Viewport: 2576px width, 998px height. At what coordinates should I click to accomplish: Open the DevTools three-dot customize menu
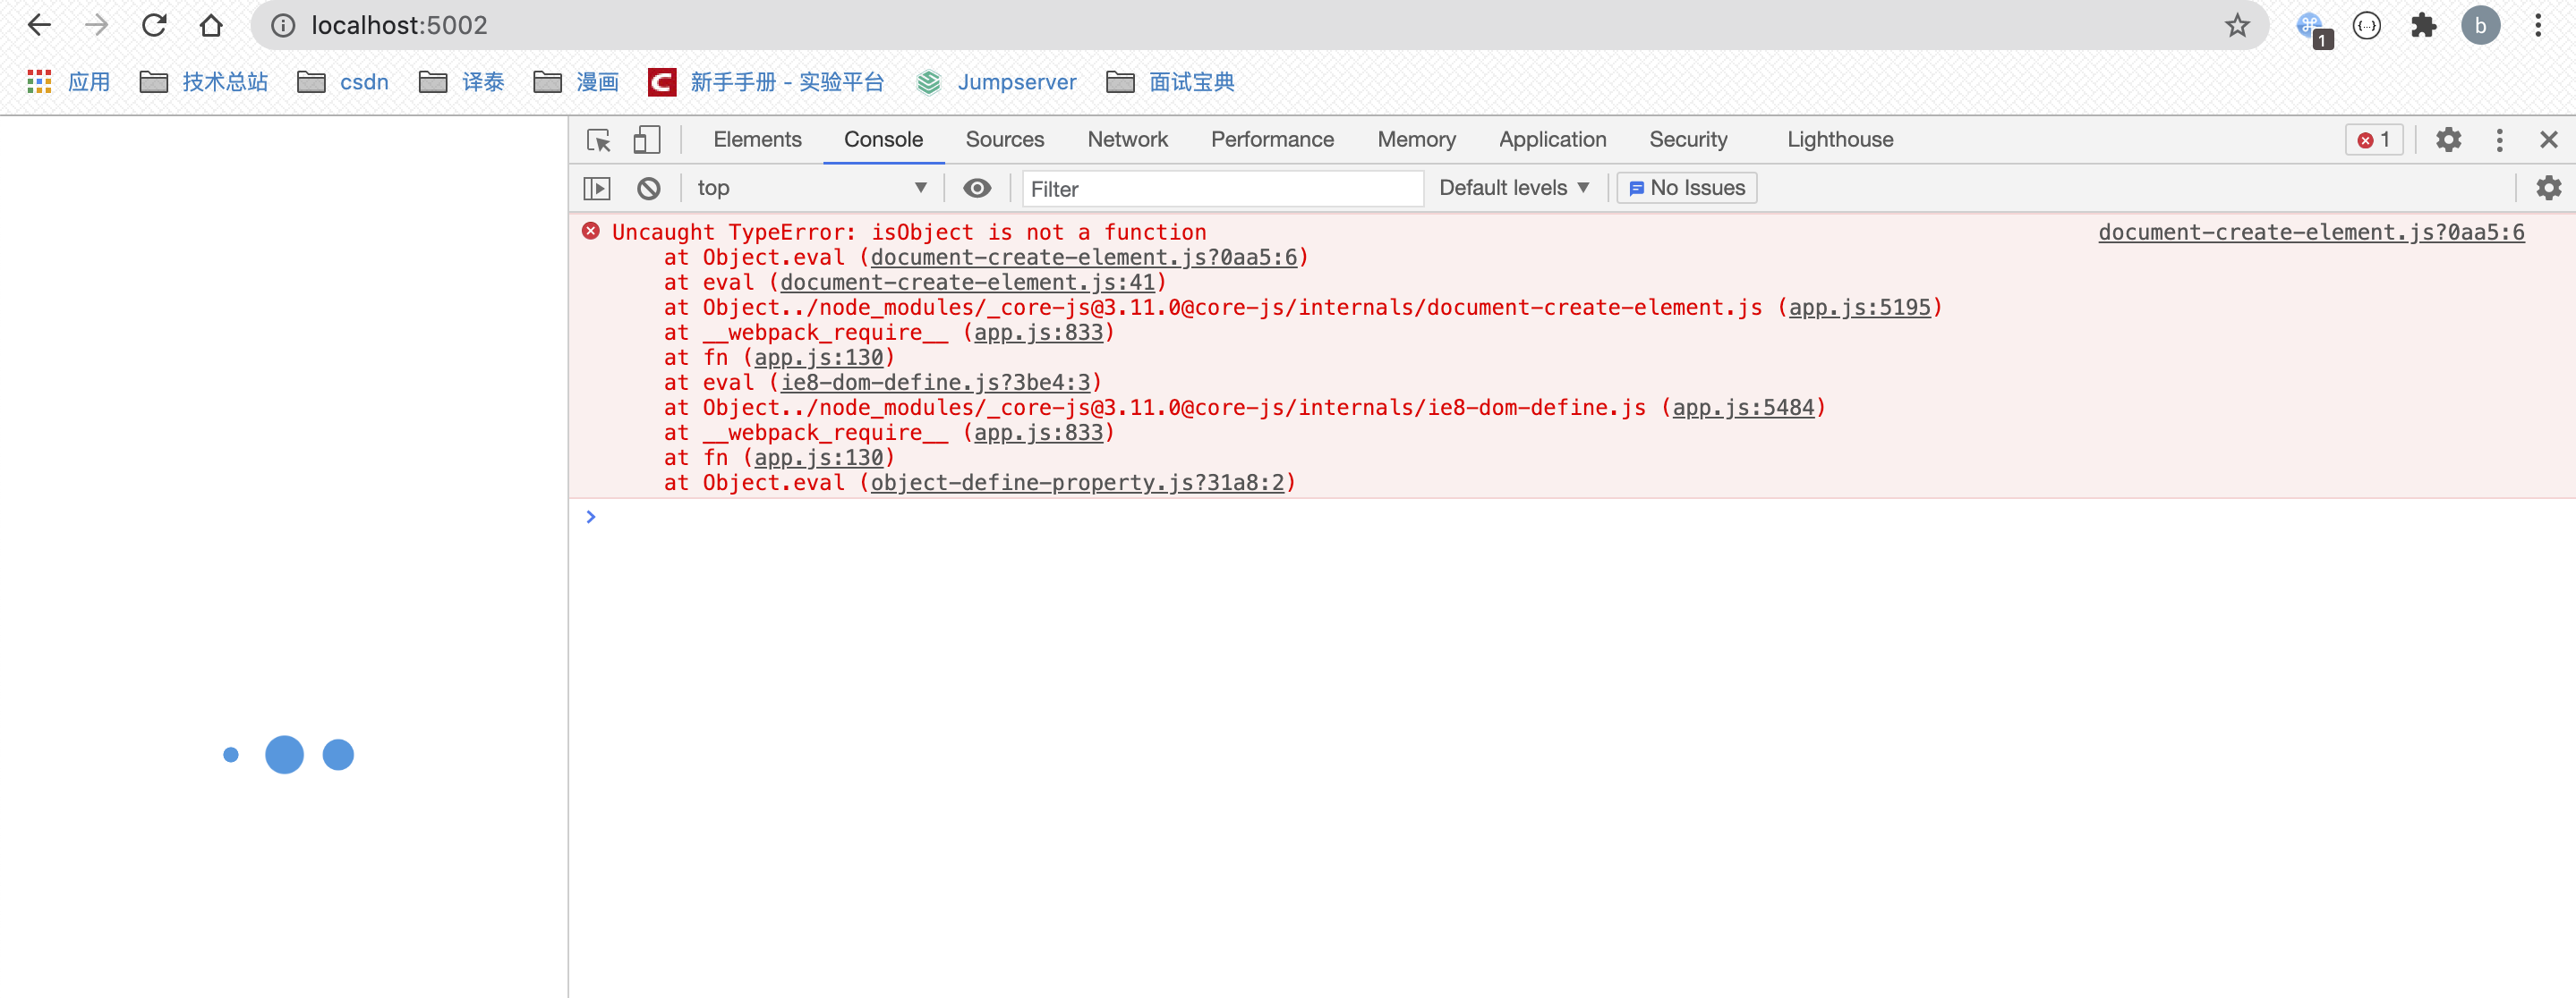pos(2499,140)
